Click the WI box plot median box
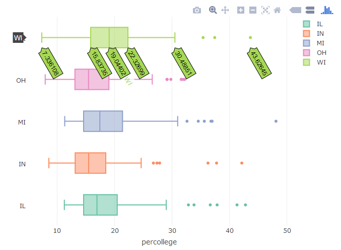 click(x=109, y=37)
